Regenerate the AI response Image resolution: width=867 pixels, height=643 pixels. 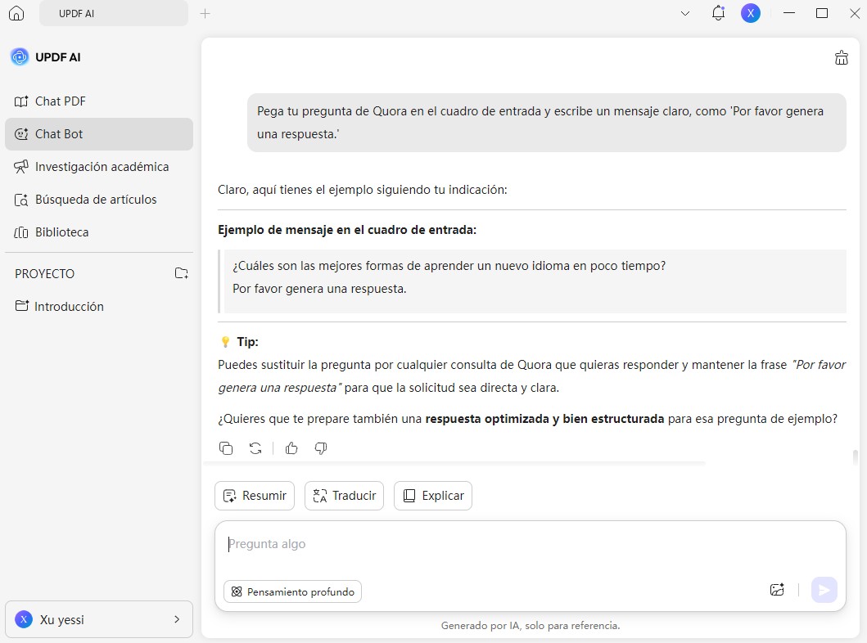point(255,448)
